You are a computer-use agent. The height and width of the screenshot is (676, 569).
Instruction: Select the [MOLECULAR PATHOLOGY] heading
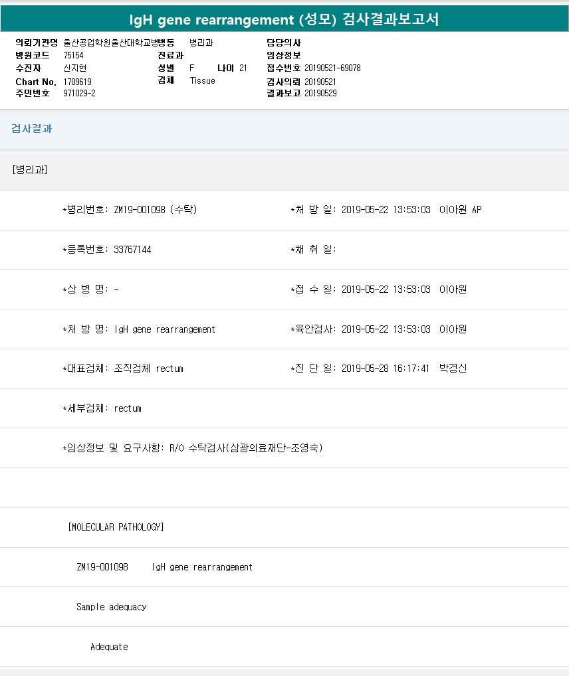(x=116, y=527)
